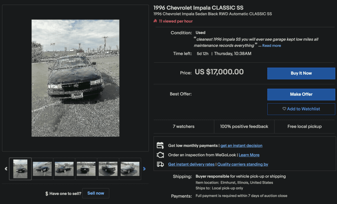
Task: Click the next thumbnails arrow
Action: [x=144, y=169]
